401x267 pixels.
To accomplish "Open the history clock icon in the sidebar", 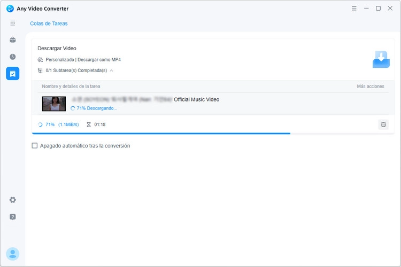I will 12,57.
